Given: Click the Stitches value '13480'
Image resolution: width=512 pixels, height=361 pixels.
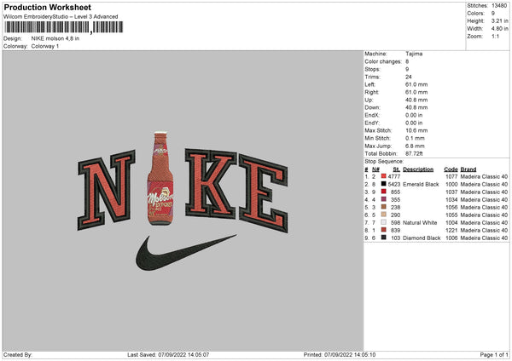Looking at the screenshot, I should pyautogui.click(x=499, y=6).
